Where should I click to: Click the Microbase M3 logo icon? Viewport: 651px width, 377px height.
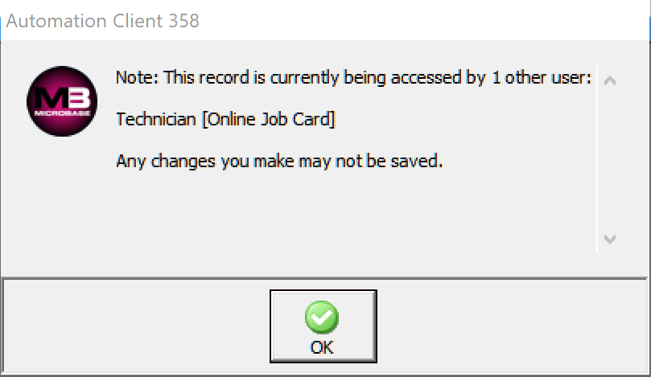(x=64, y=100)
